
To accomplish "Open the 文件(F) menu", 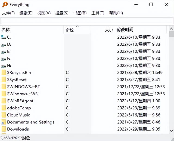I will pos(8,13).
